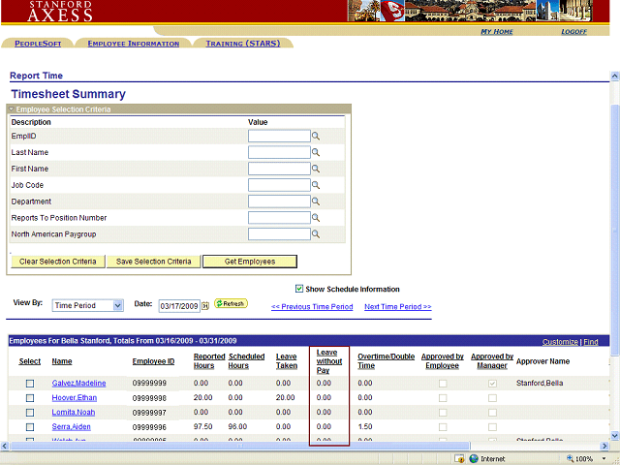Select the checkbox for Galvez, Madeline
Screen dimensions: 620x465
(30, 384)
